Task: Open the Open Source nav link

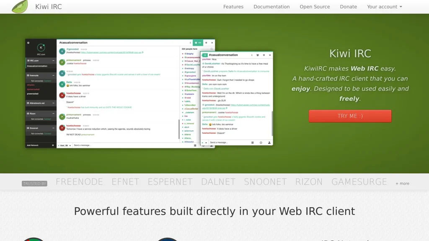Action: pos(315,7)
